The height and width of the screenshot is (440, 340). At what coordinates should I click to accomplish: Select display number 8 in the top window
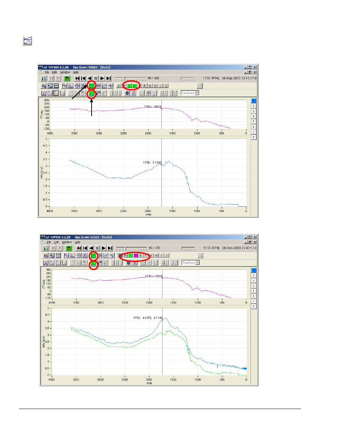(254, 137)
